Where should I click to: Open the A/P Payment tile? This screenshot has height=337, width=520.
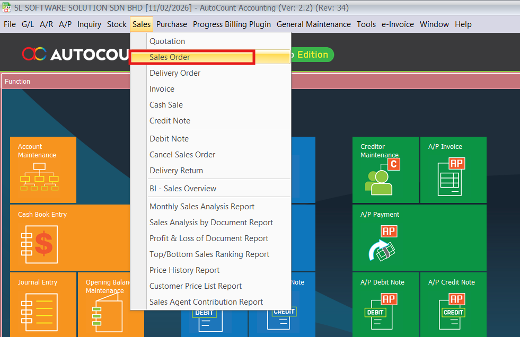point(419,237)
